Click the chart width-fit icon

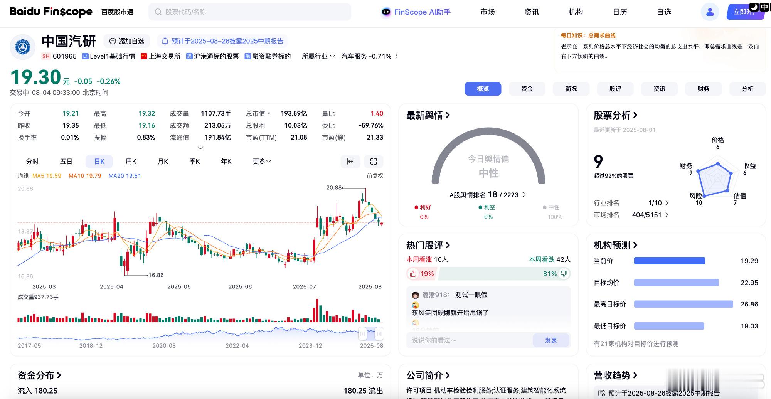(x=350, y=162)
